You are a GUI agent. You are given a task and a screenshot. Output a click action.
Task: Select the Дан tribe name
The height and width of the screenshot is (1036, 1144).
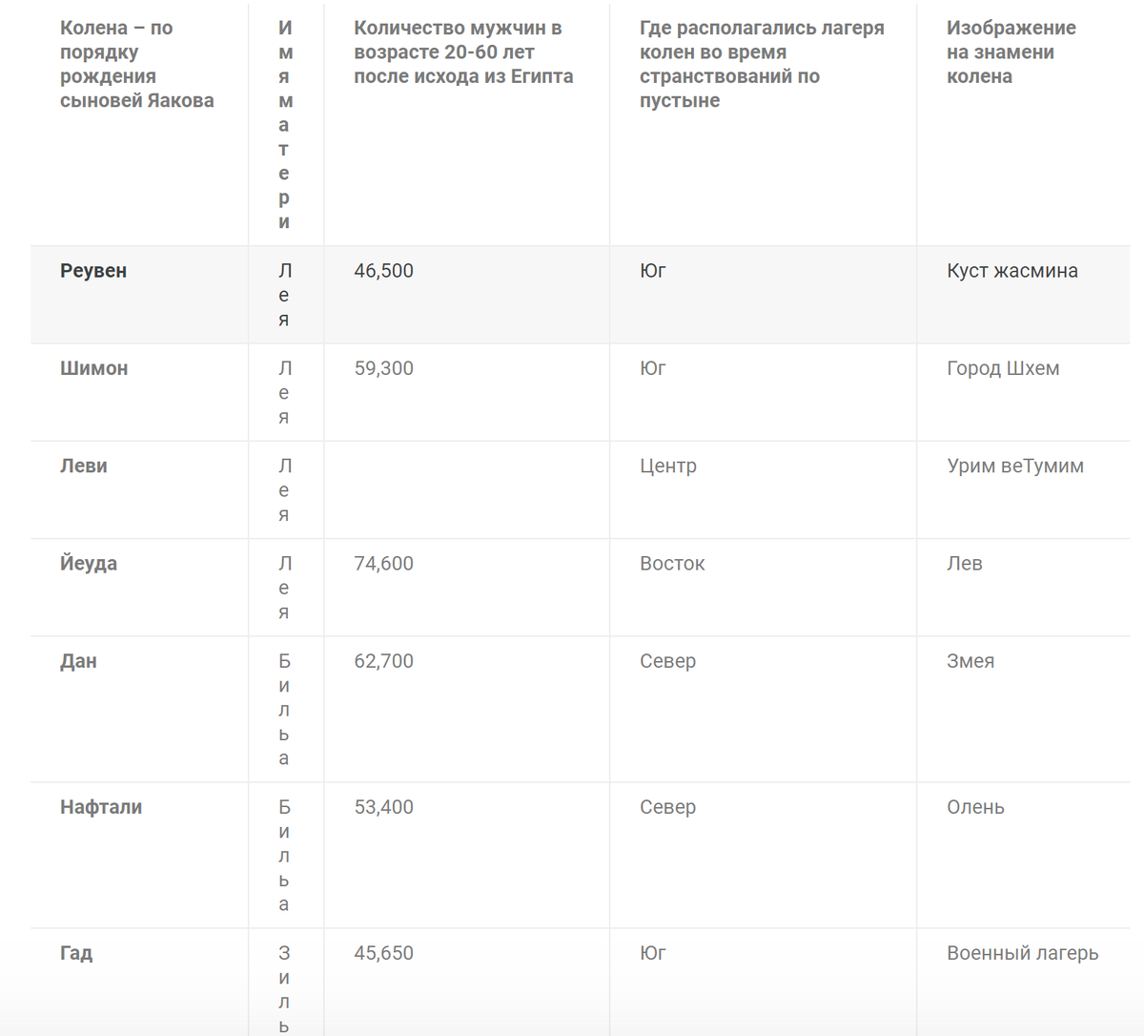pos(78,661)
